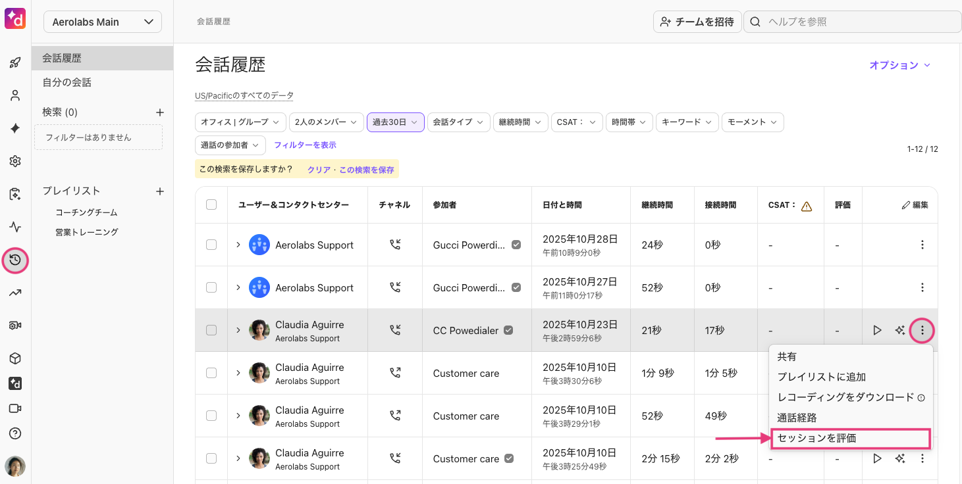Screen dimensions: 962x484
Task: Open the 通話の参加者 filter dropdown
Action: coord(230,145)
